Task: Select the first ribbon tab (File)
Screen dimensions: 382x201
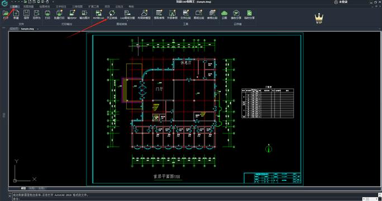Action: click(x=15, y=7)
